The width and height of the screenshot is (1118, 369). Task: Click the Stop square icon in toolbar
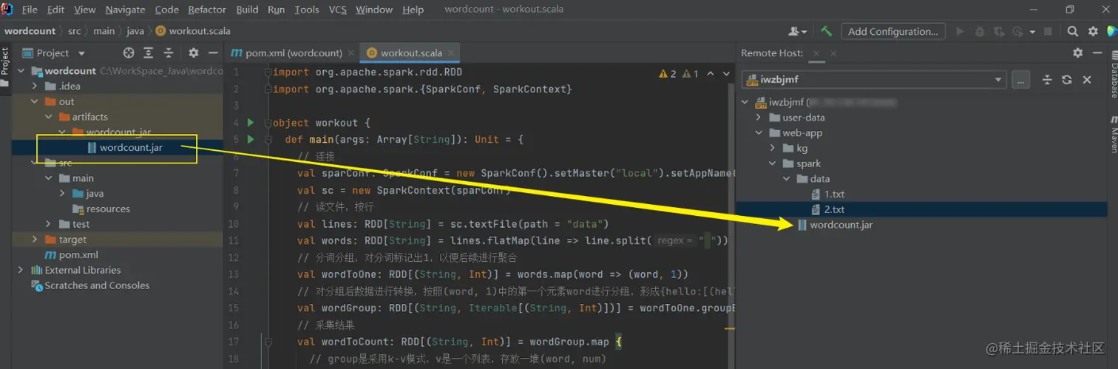point(1048,31)
